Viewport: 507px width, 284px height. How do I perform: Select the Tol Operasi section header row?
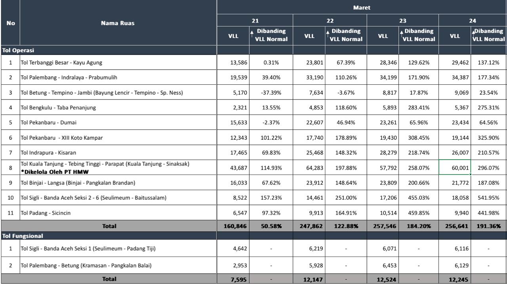(109, 50)
